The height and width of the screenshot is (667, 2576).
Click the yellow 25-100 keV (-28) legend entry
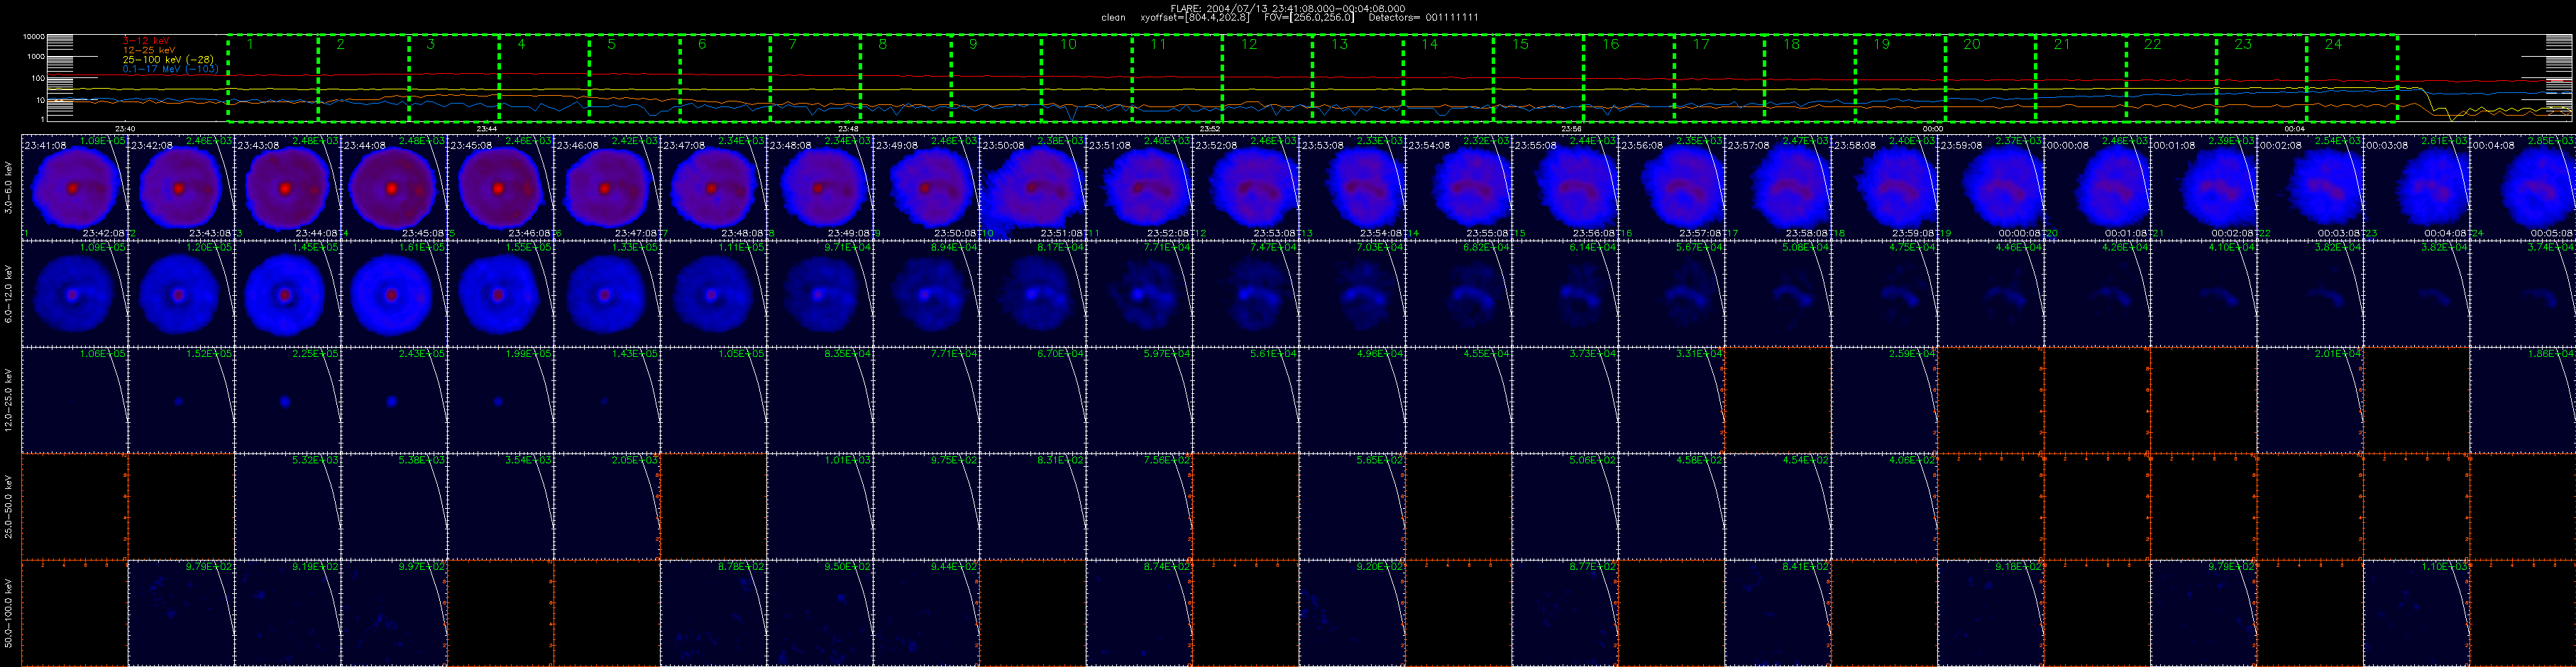pos(168,60)
